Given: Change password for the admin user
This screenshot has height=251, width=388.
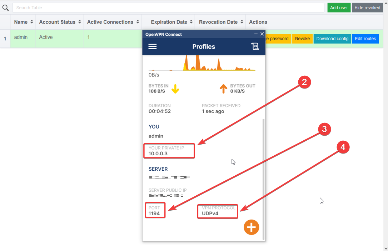Looking at the screenshot, I should (x=278, y=39).
